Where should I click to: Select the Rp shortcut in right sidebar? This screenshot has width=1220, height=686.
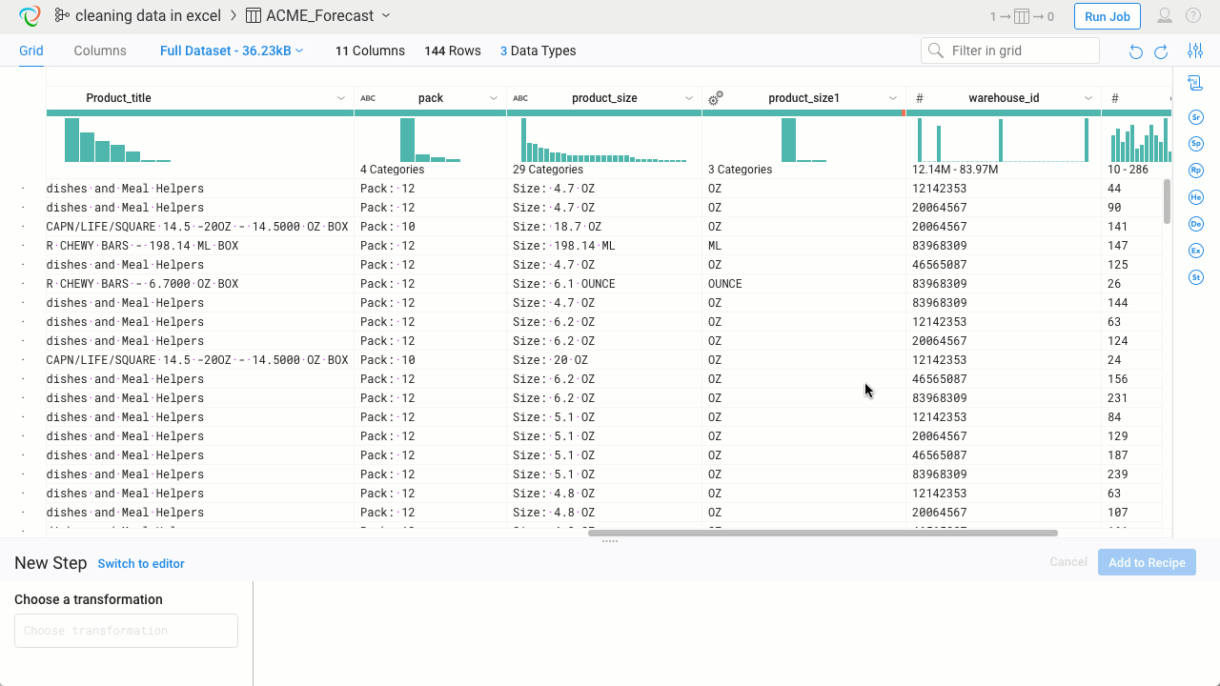pyautogui.click(x=1196, y=171)
